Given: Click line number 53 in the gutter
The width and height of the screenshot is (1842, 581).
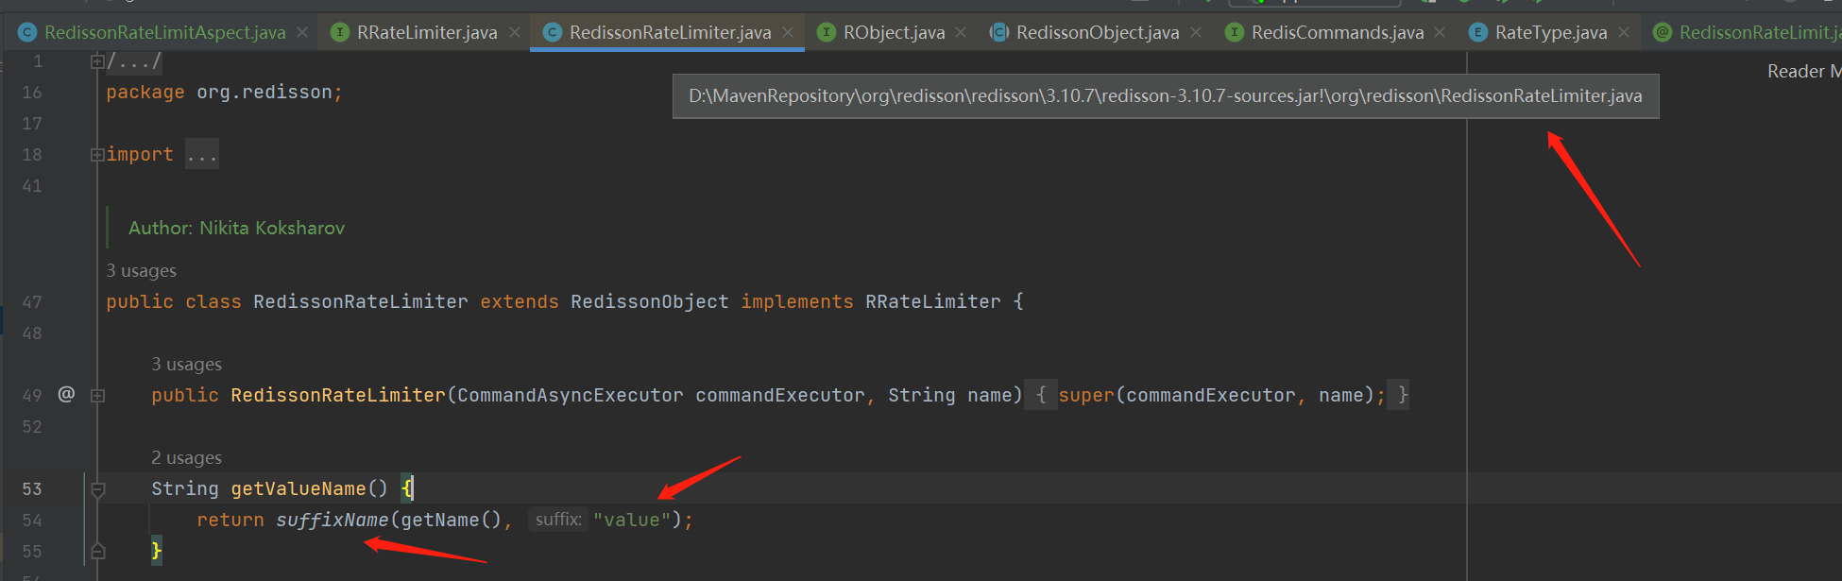Looking at the screenshot, I should click(x=32, y=488).
